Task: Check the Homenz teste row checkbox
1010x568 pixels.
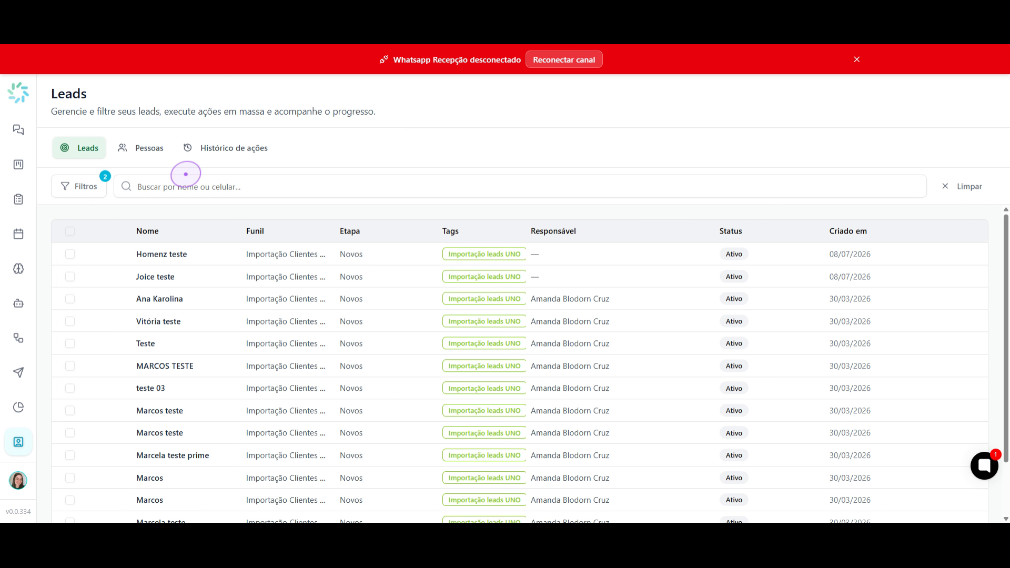Action: pos(70,254)
